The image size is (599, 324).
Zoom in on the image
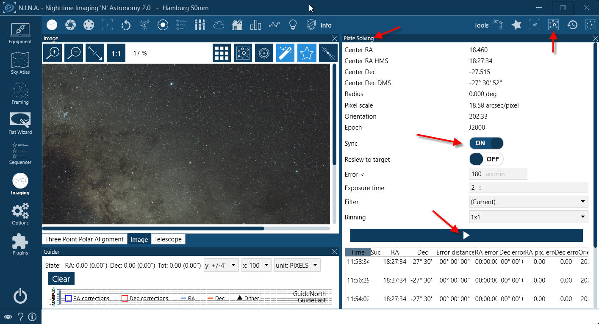click(x=53, y=53)
